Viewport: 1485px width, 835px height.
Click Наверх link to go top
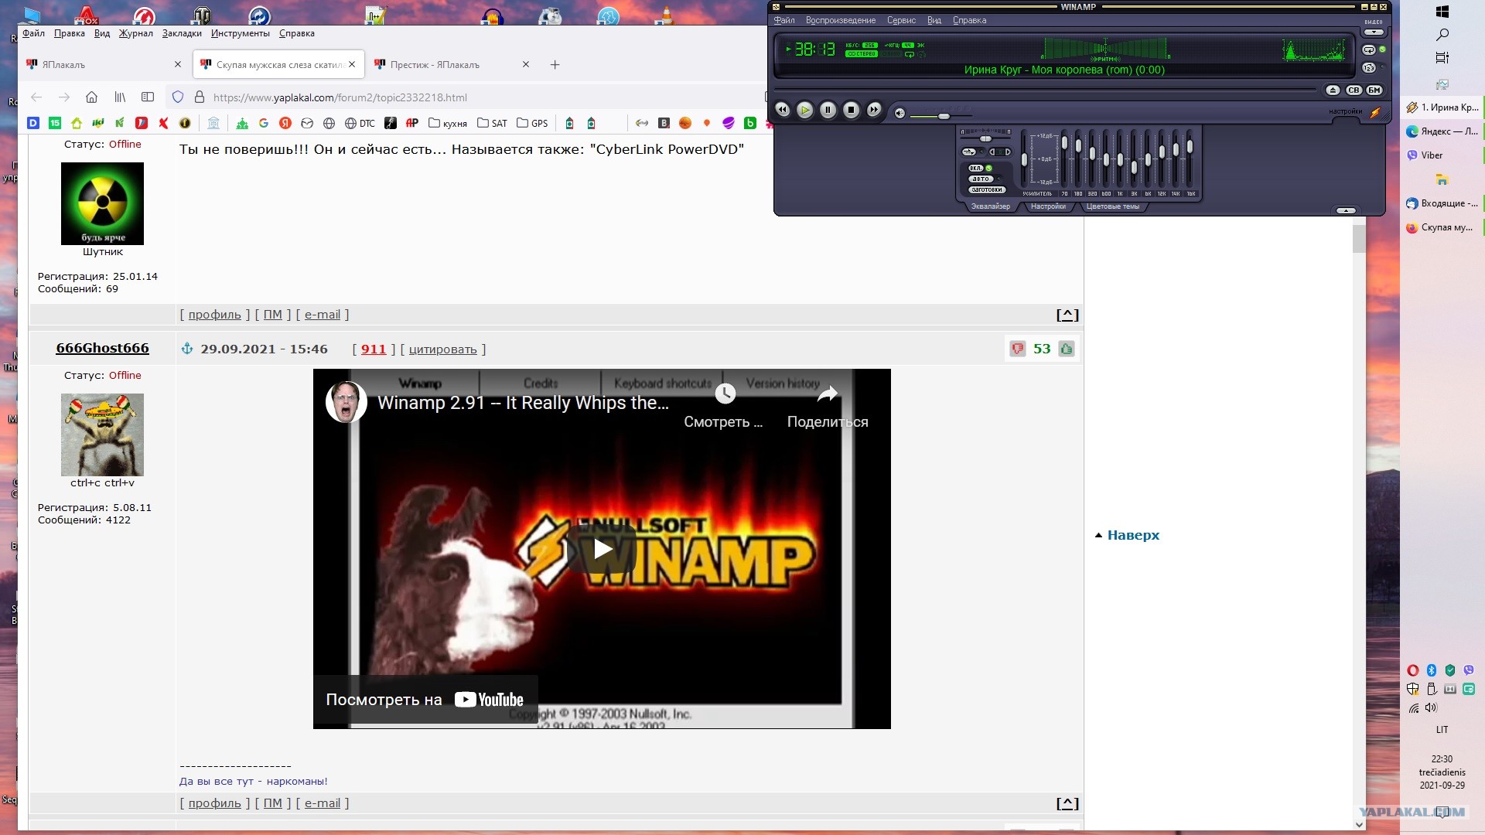tap(1133, 535)
